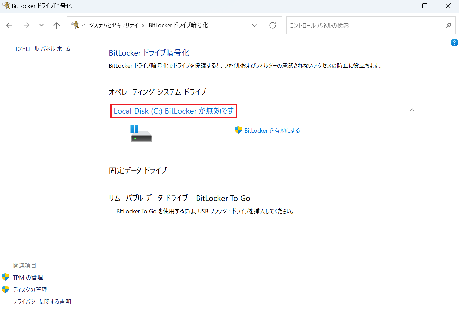Focus the コントロール パネルの検索 search box
This screenshot has width=459, height=311.
click(x=366, y=25)
